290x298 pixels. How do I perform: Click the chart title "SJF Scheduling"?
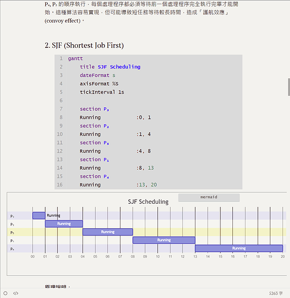click(148, 201)
